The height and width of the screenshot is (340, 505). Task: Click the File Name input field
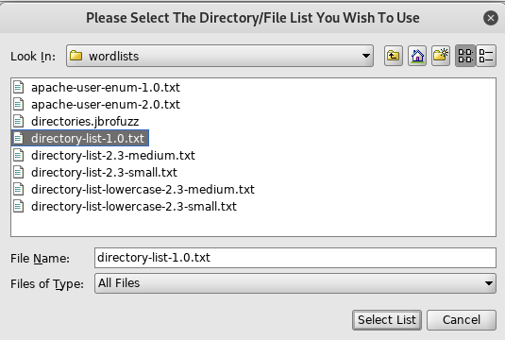tap(295, 258)
